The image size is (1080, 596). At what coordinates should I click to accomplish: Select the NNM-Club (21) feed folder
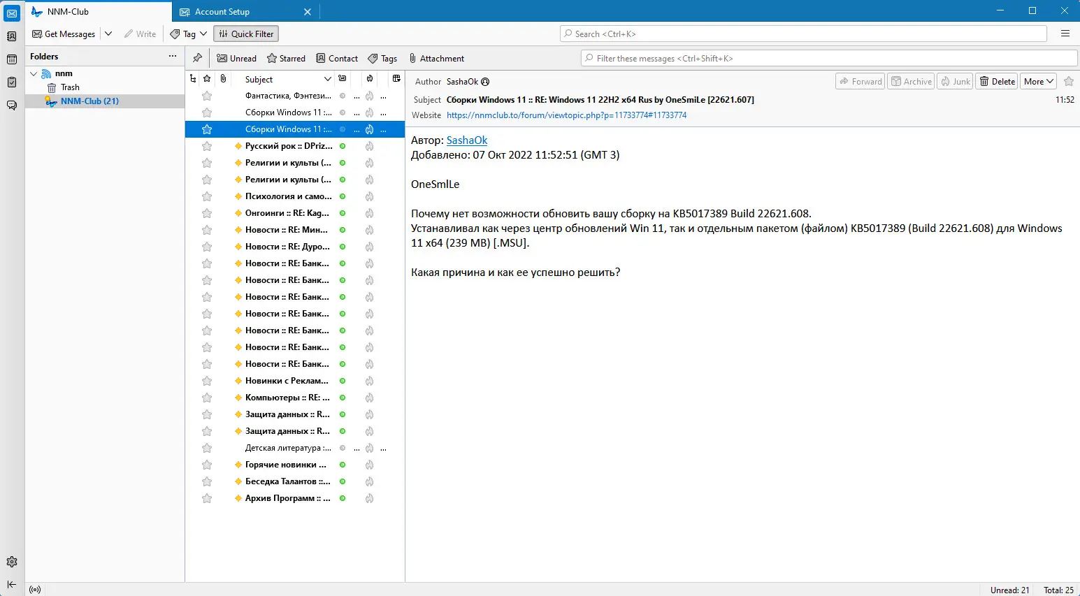click(x=89, y=101)
